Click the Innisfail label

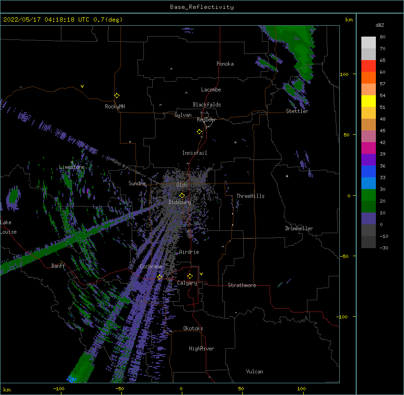coord(195,153)
